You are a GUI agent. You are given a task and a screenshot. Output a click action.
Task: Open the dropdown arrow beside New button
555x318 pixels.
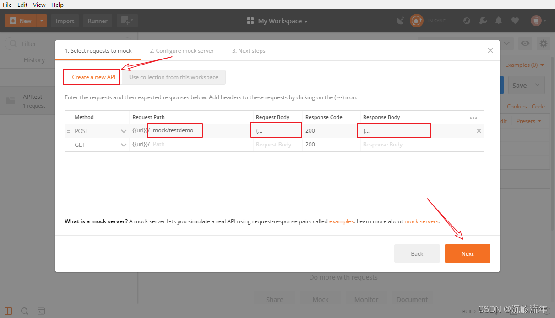(42, 21)
